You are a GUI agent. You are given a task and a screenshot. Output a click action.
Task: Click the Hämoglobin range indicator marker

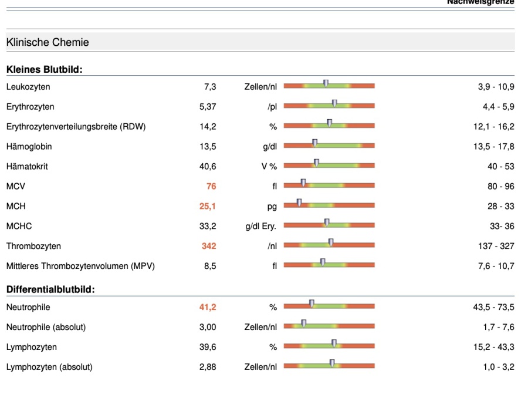click(x=314, y=144)
